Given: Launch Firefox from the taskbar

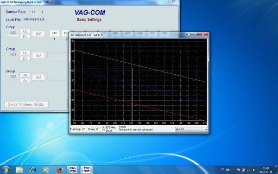Looking at the screenshot, I should point(59,170).
